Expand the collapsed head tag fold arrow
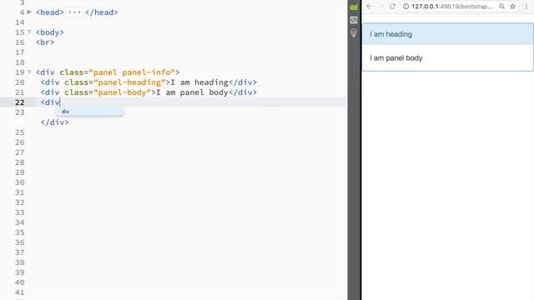This screenshot has width=534, height=300. pyautogui.click(x=29, y=12)
